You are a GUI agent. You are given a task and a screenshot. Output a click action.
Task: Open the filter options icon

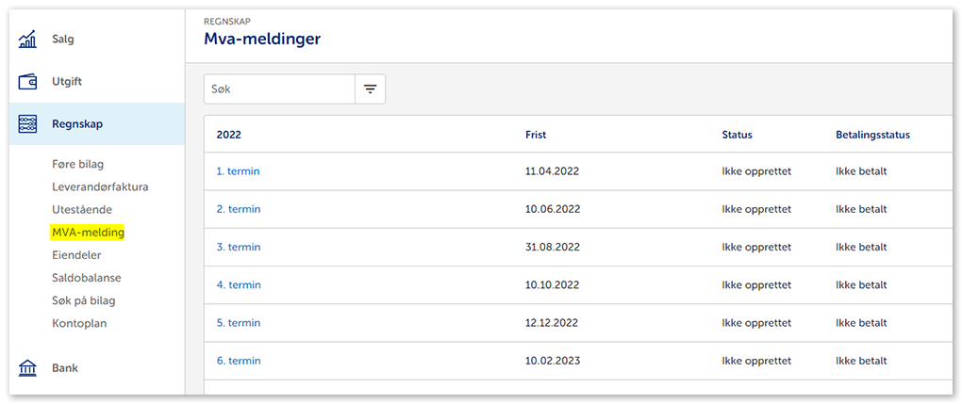pos(370,89)
